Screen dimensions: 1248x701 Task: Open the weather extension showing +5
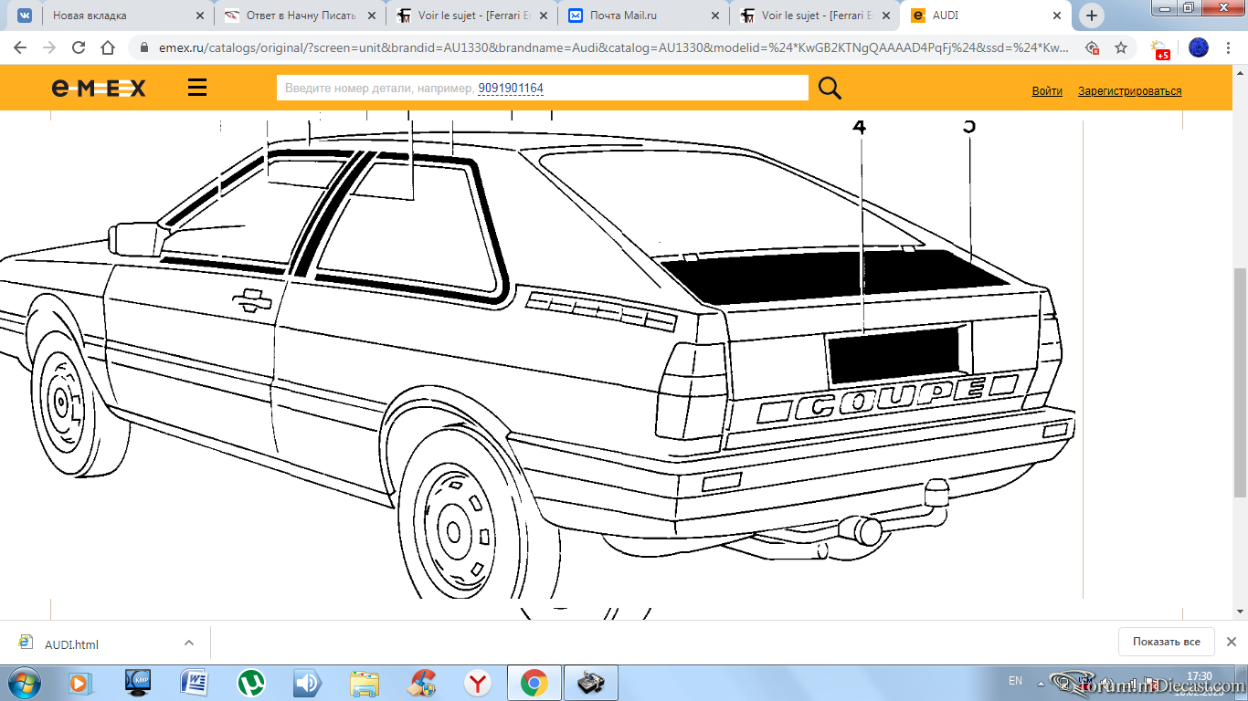pyautogui.click(x=1160, y=48)
